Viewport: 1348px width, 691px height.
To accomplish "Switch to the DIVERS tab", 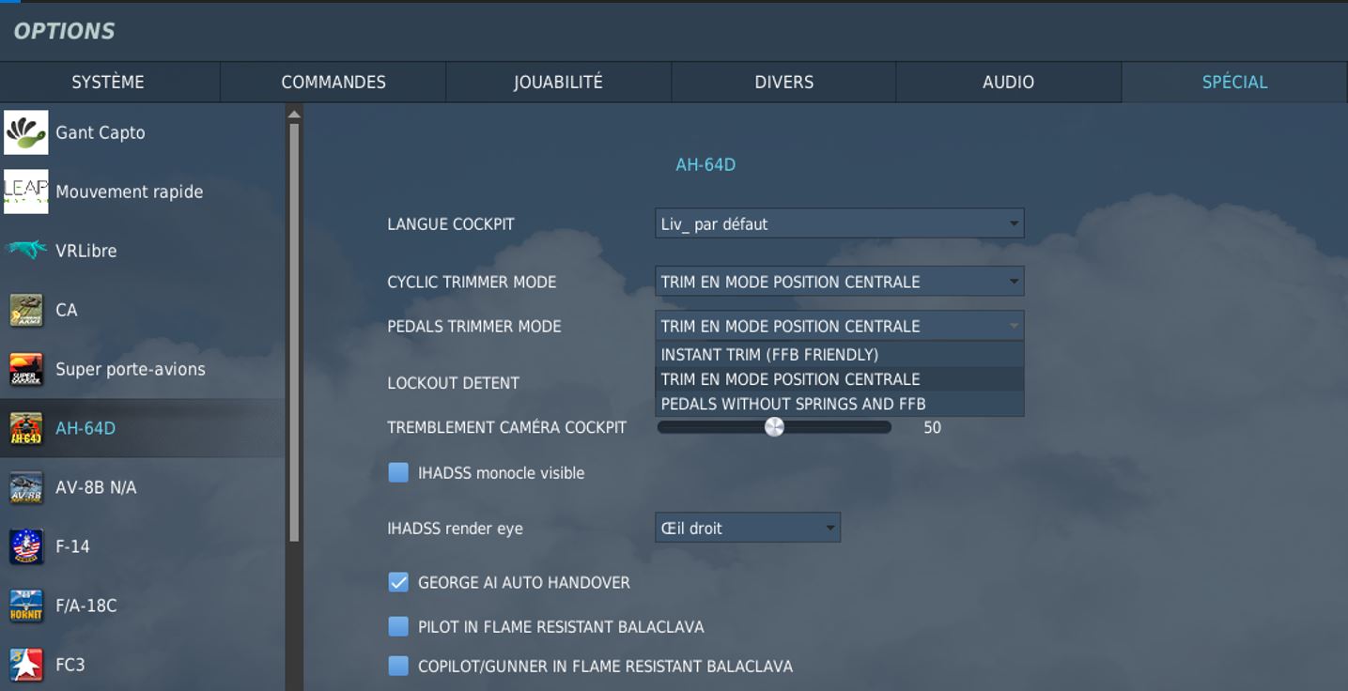I will click(783, 82).
